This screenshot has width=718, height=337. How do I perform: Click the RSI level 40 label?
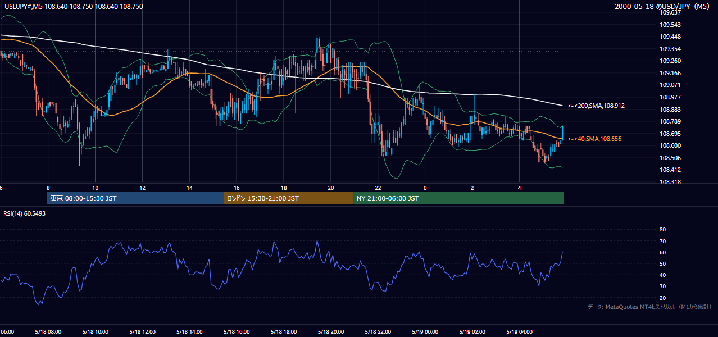(662, 275)
